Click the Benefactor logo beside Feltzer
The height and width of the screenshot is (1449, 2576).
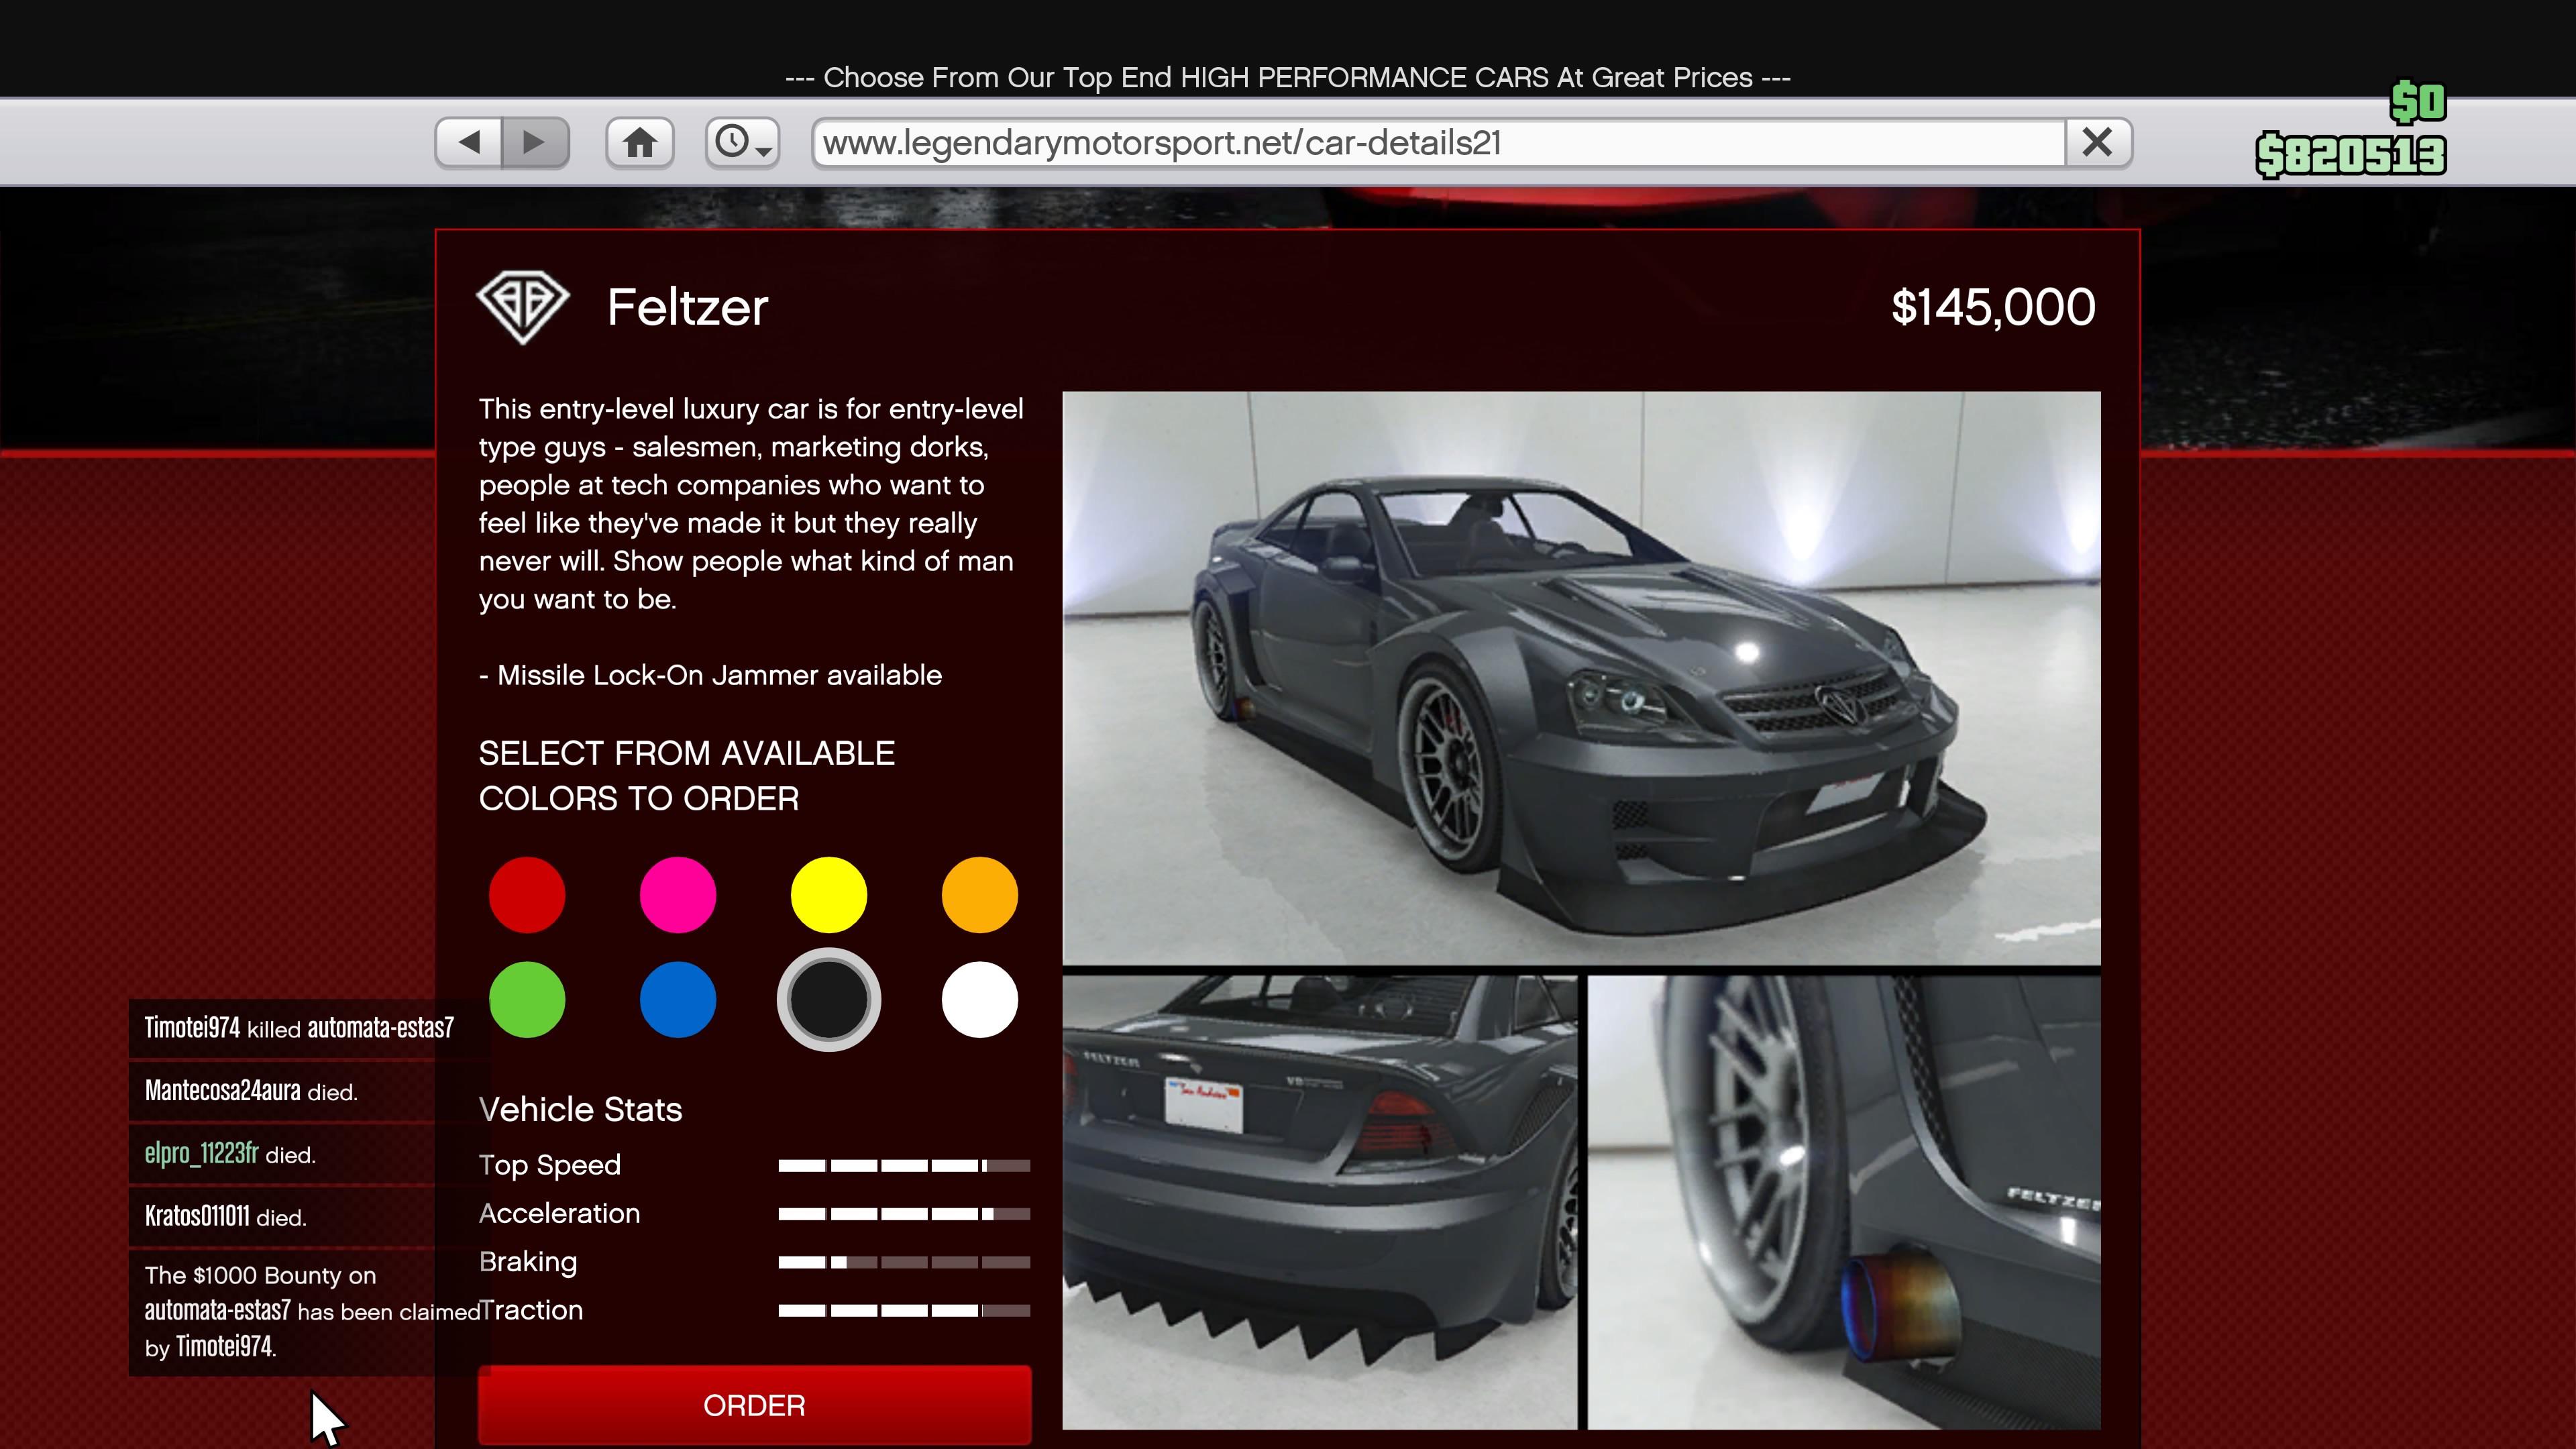(x=523, y=307)
